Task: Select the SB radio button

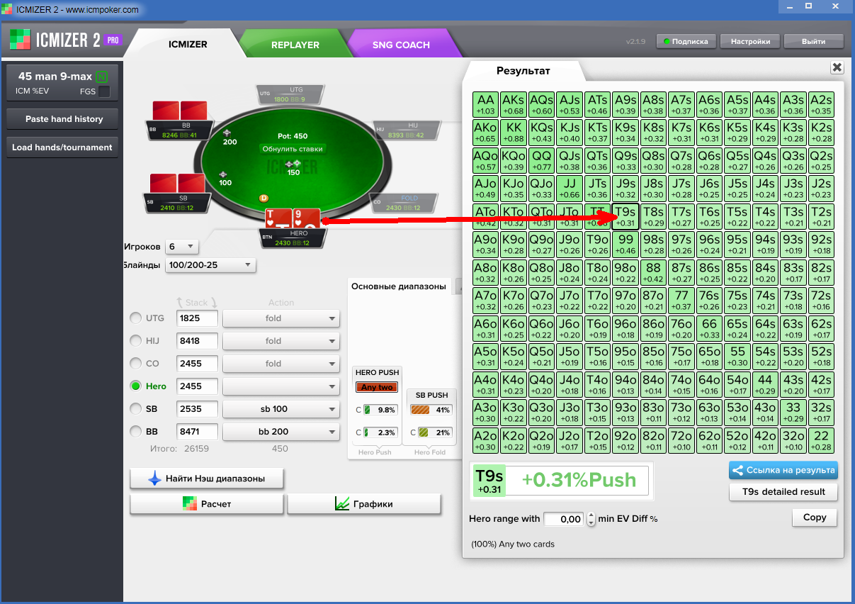Action: point(136,409)
